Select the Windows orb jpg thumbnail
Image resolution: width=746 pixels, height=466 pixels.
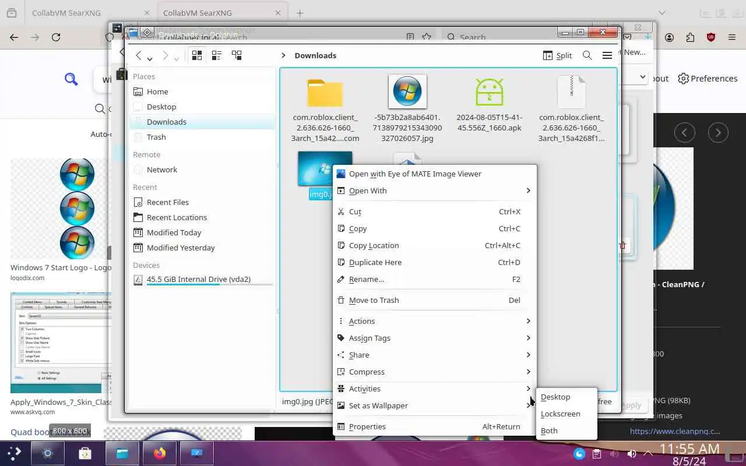pyautogui.click(x=407, y=91)
